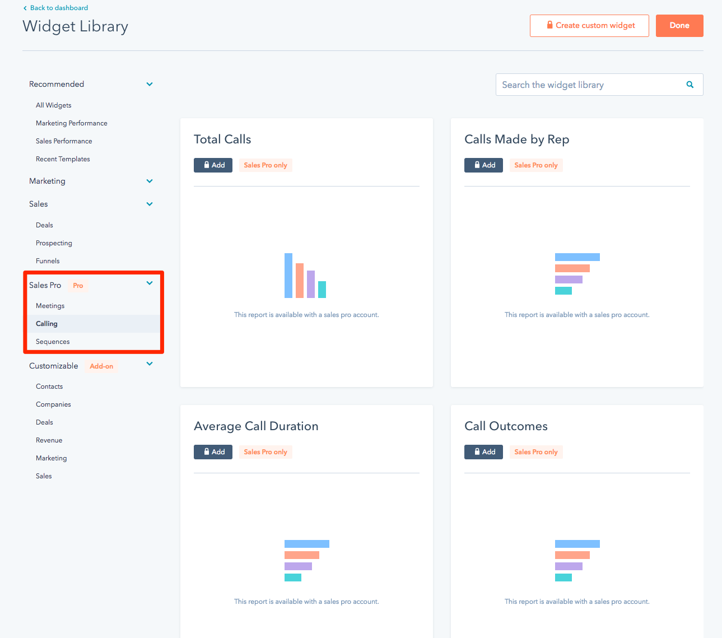Open Create custom widget
The height and width of the screenshot is (638, 722).
pyautogui.click(x=589, y=26)
